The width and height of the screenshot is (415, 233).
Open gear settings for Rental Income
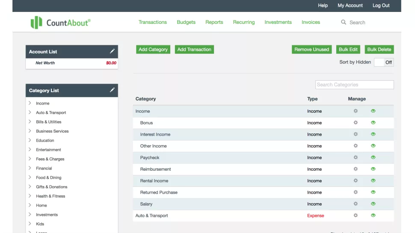tap(356, 181)
